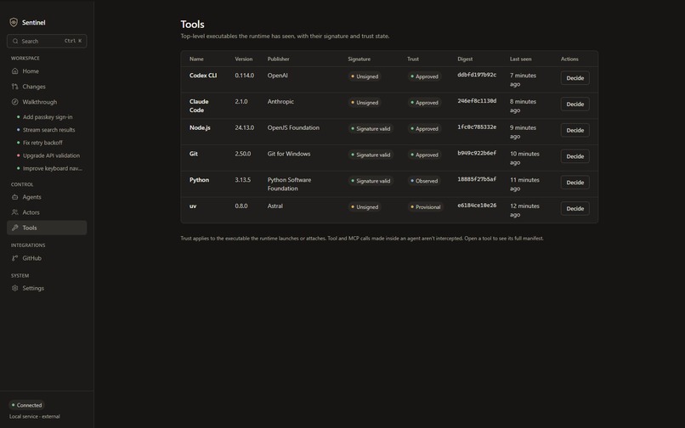Open the uv tool name
The image size is (685, 428).
click(193, 206)
